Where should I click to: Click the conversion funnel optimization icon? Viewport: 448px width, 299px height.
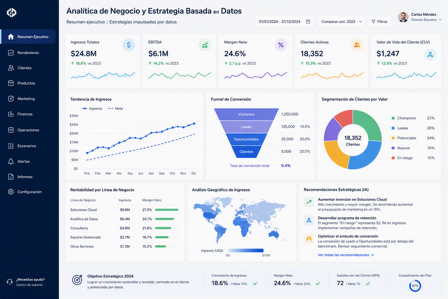[x=309, y=239]
